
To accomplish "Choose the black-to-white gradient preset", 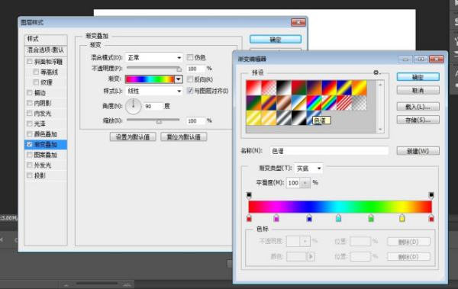I will tap(284, 88).
